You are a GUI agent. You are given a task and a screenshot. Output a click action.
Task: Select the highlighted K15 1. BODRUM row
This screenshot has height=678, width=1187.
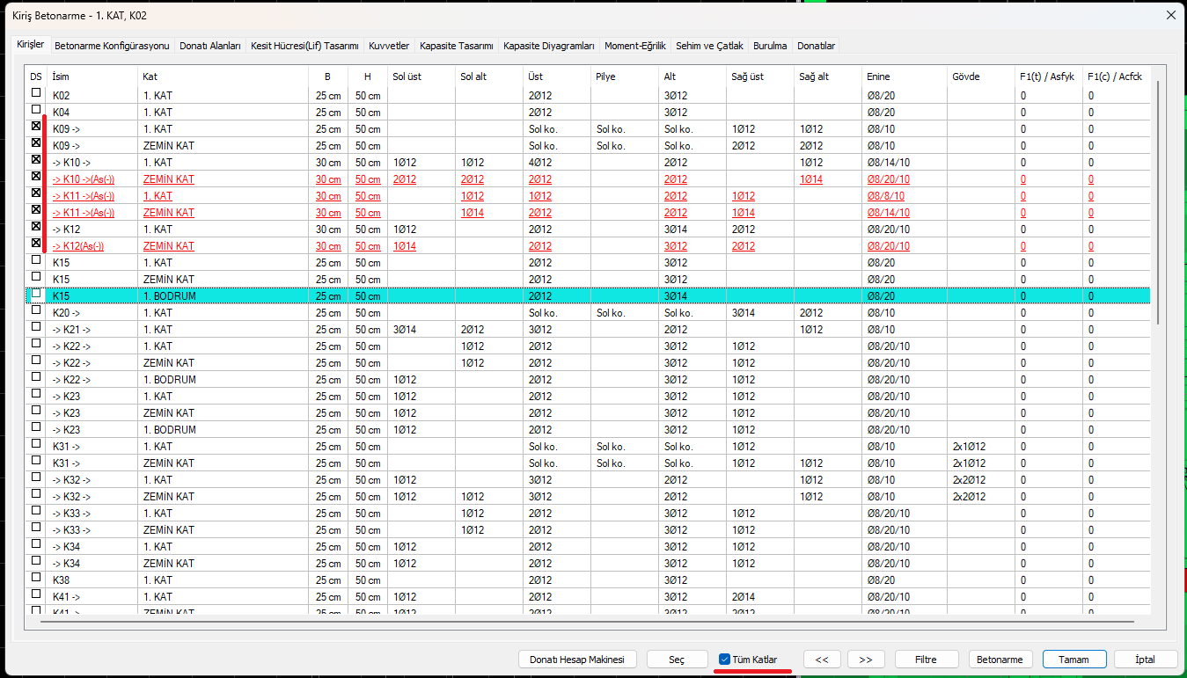[588, 296]
